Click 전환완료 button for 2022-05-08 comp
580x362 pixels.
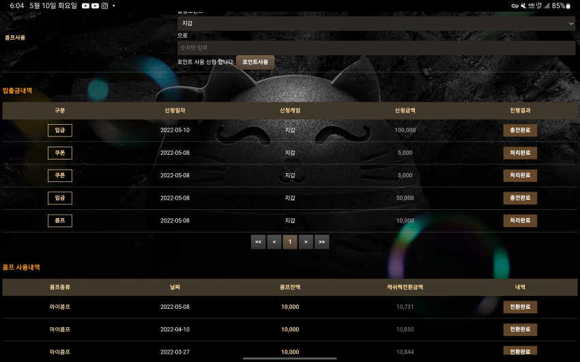click(520, 307)
